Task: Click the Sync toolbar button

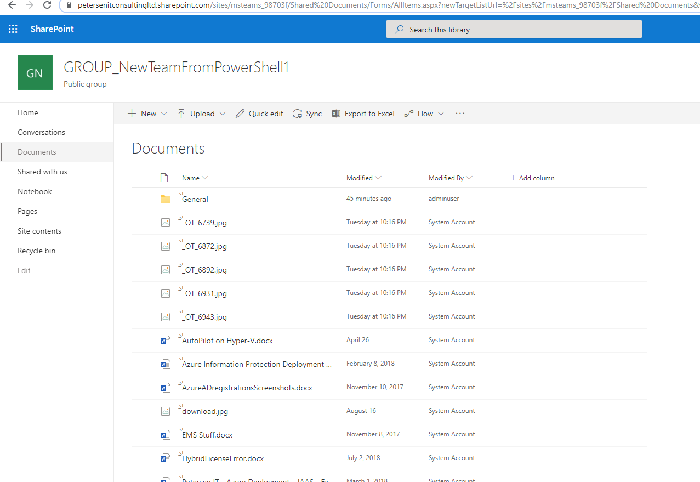Action: point(308,114)
